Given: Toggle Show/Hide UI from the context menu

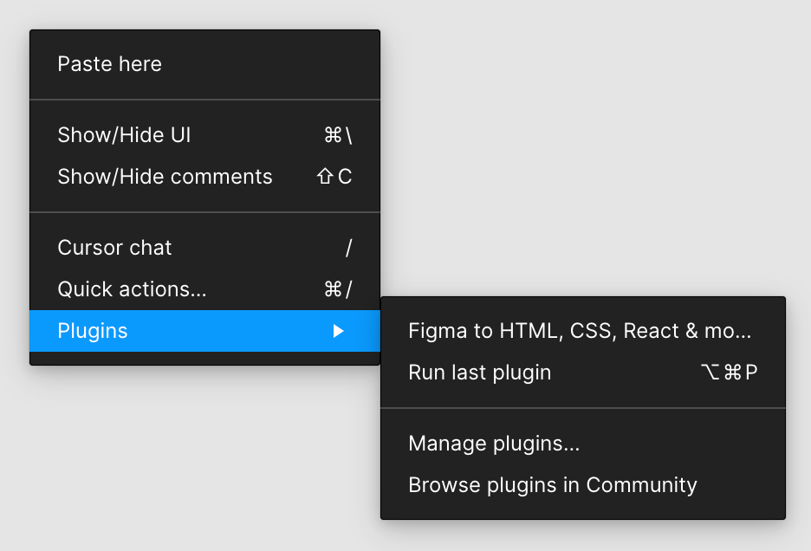Looking at the screenshot, I should click(x=204, y=135).
